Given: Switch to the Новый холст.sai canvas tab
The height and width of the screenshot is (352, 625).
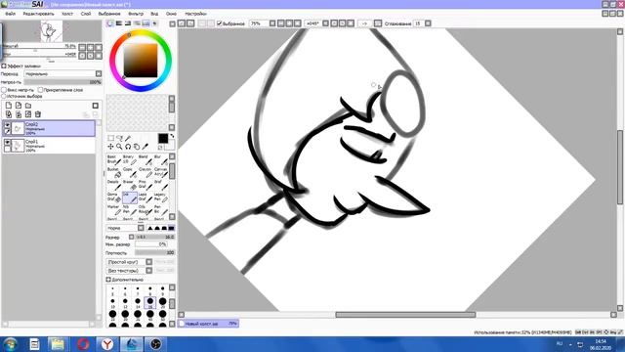Looking at the screenshot, I should coord(208,324).
